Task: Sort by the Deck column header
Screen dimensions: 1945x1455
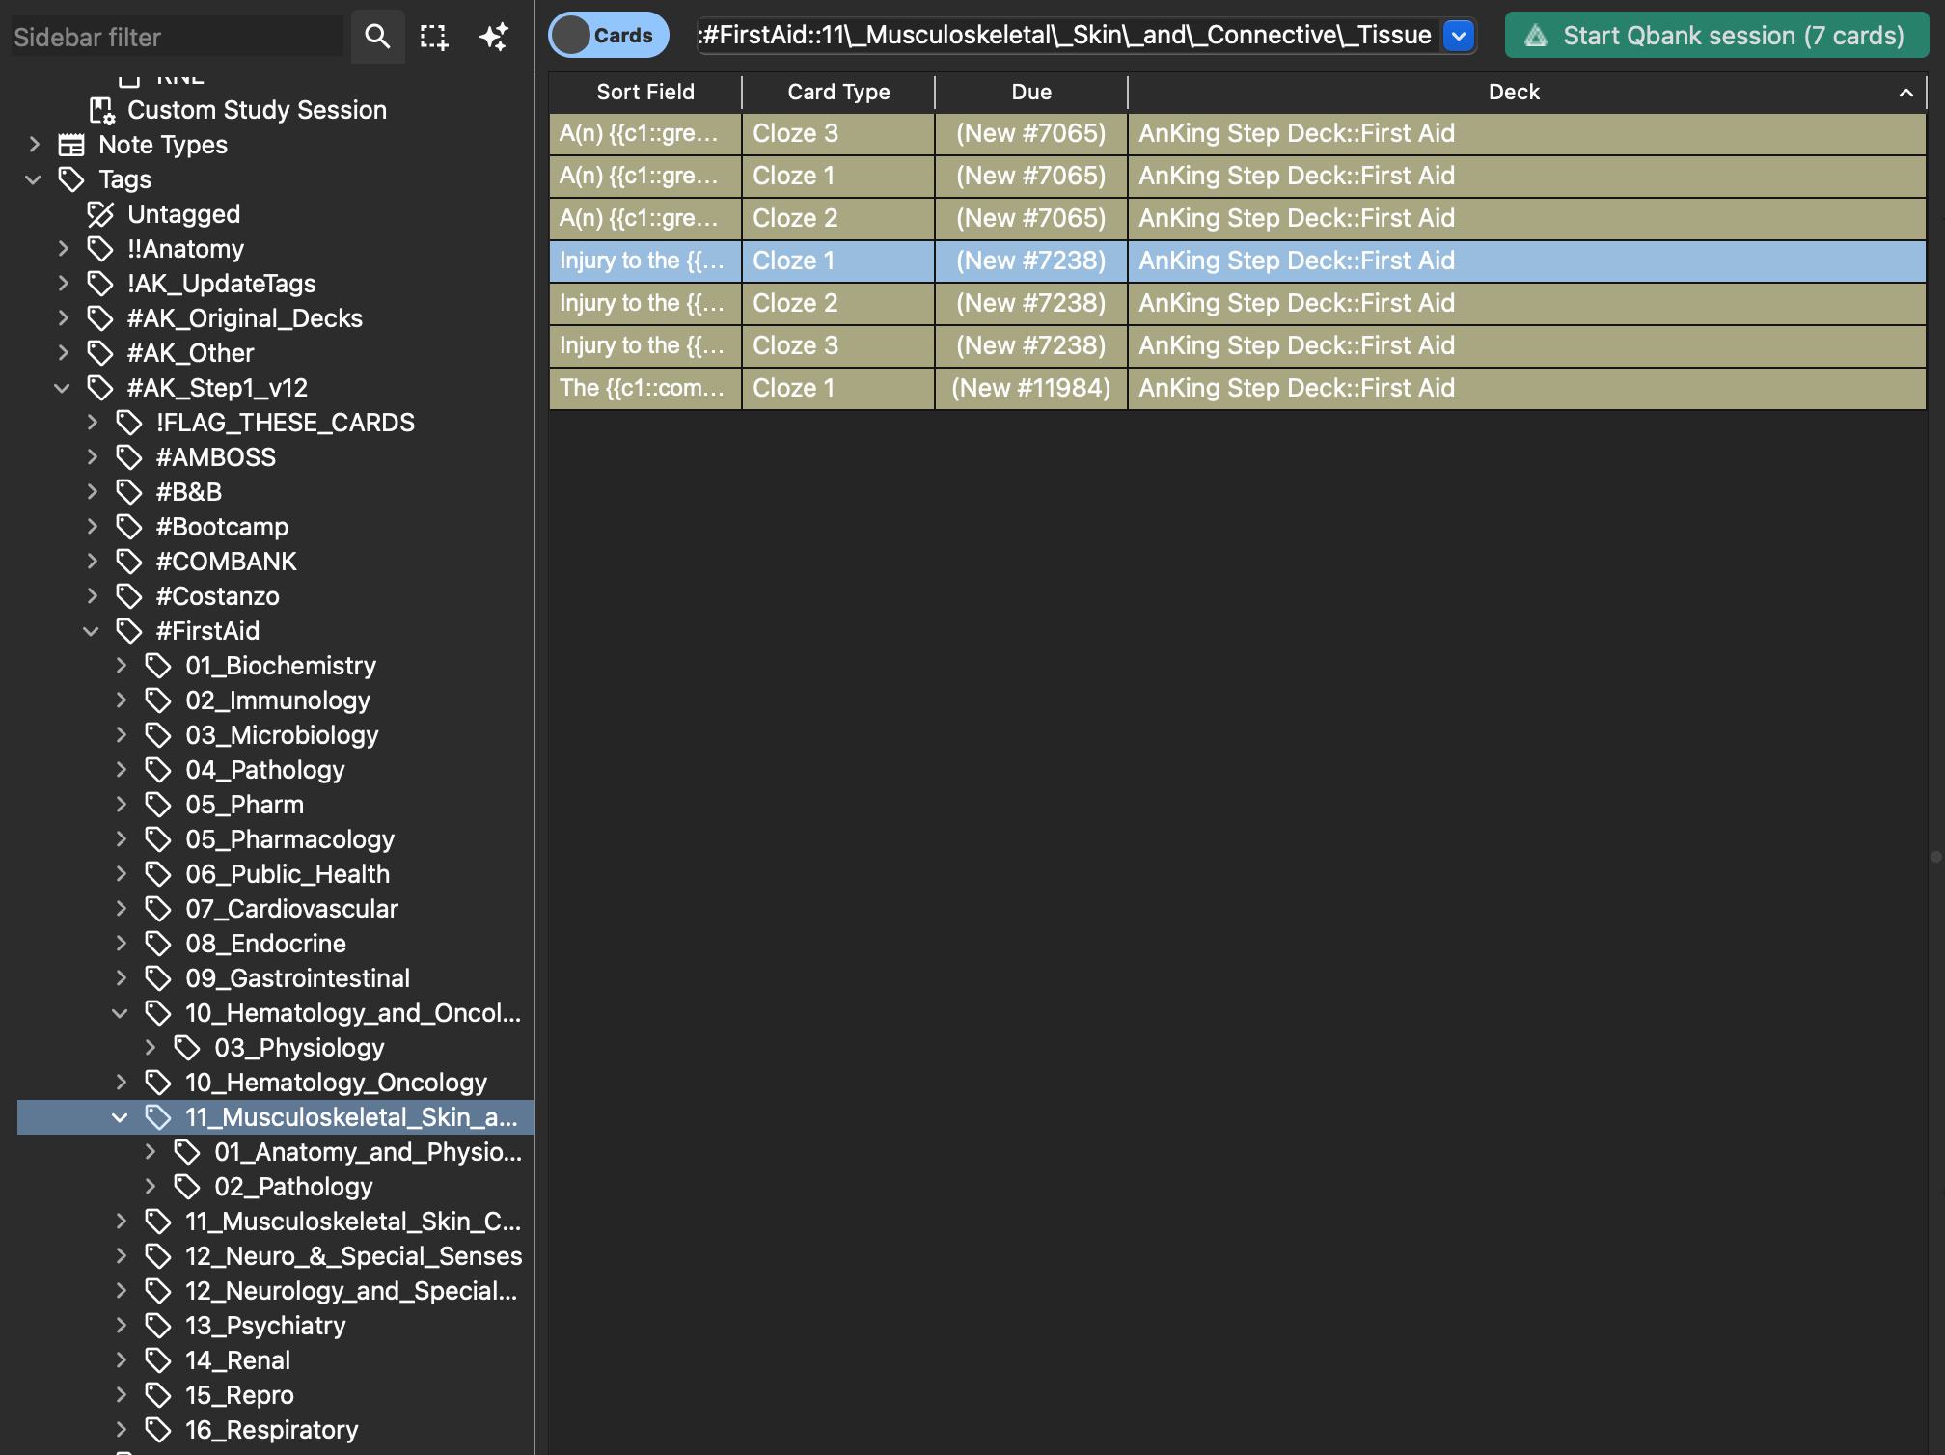Action: point(1514,92)
